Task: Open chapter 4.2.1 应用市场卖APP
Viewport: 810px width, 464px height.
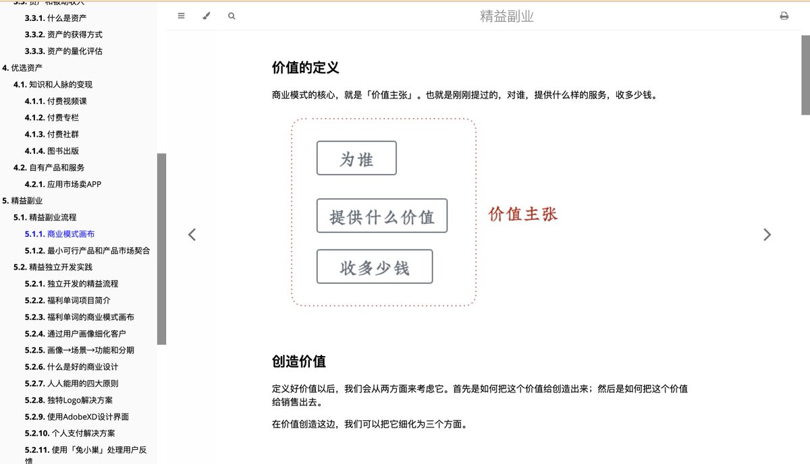Action: click(63, 184)
